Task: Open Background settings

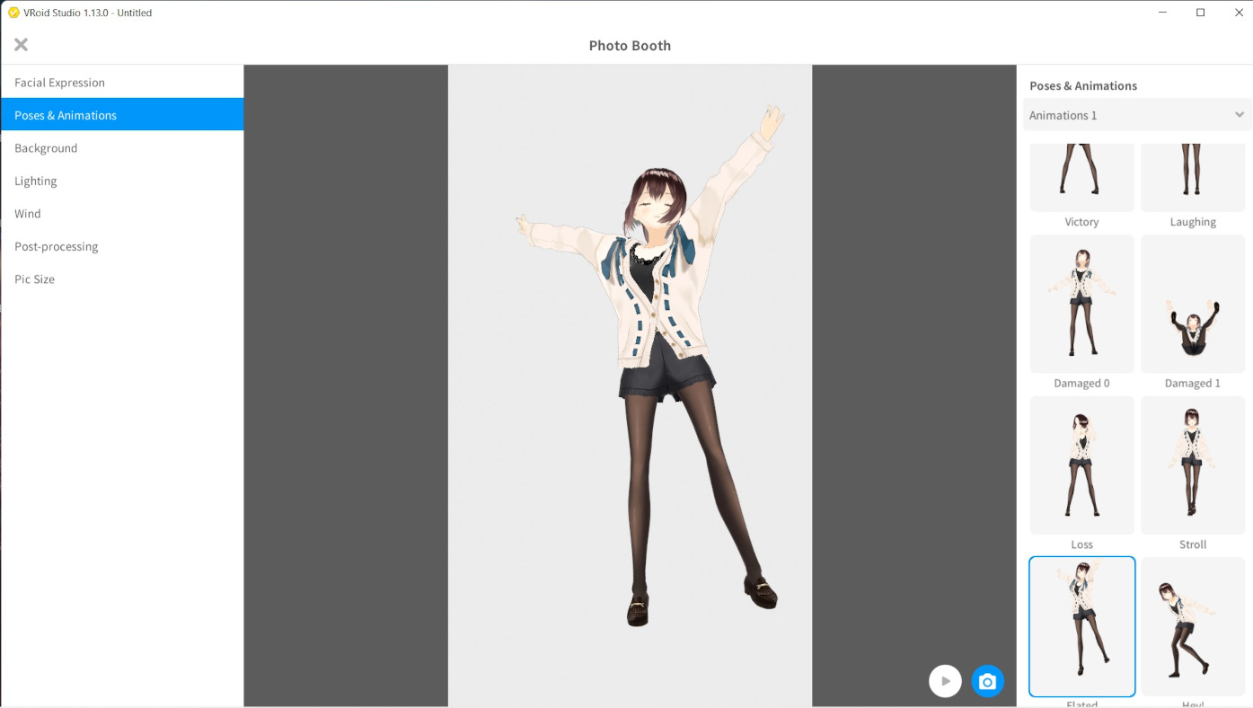Action: point(46,147)
